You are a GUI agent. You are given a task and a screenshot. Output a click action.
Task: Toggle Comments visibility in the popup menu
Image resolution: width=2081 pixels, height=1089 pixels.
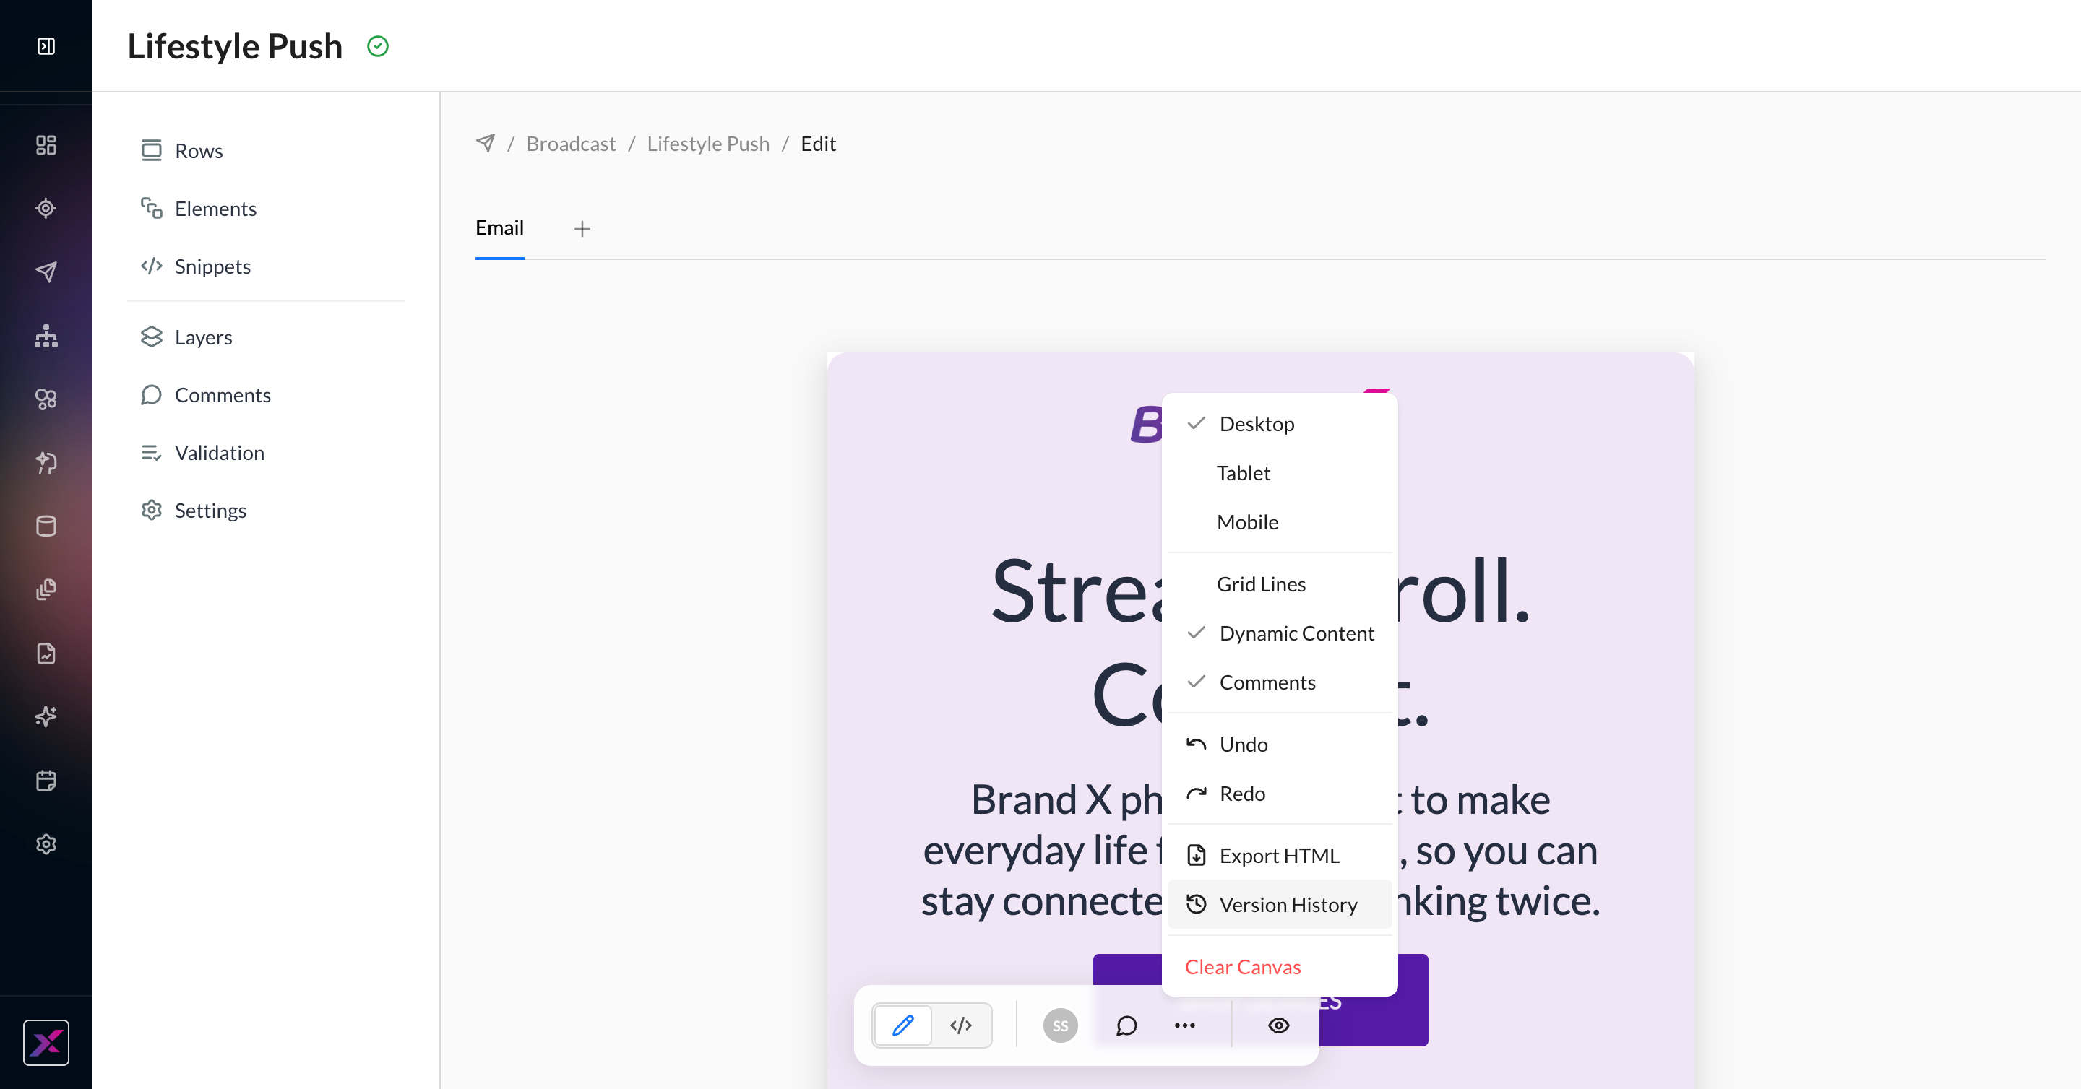(x=1280, y=683)
